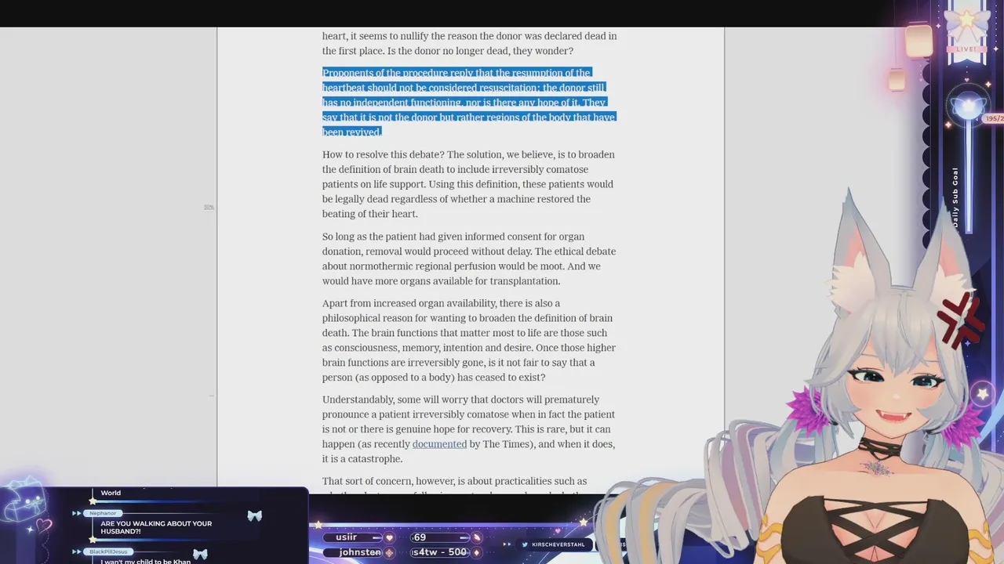Click the Daily Sub Goal progress bar

(x=968, y=176)
